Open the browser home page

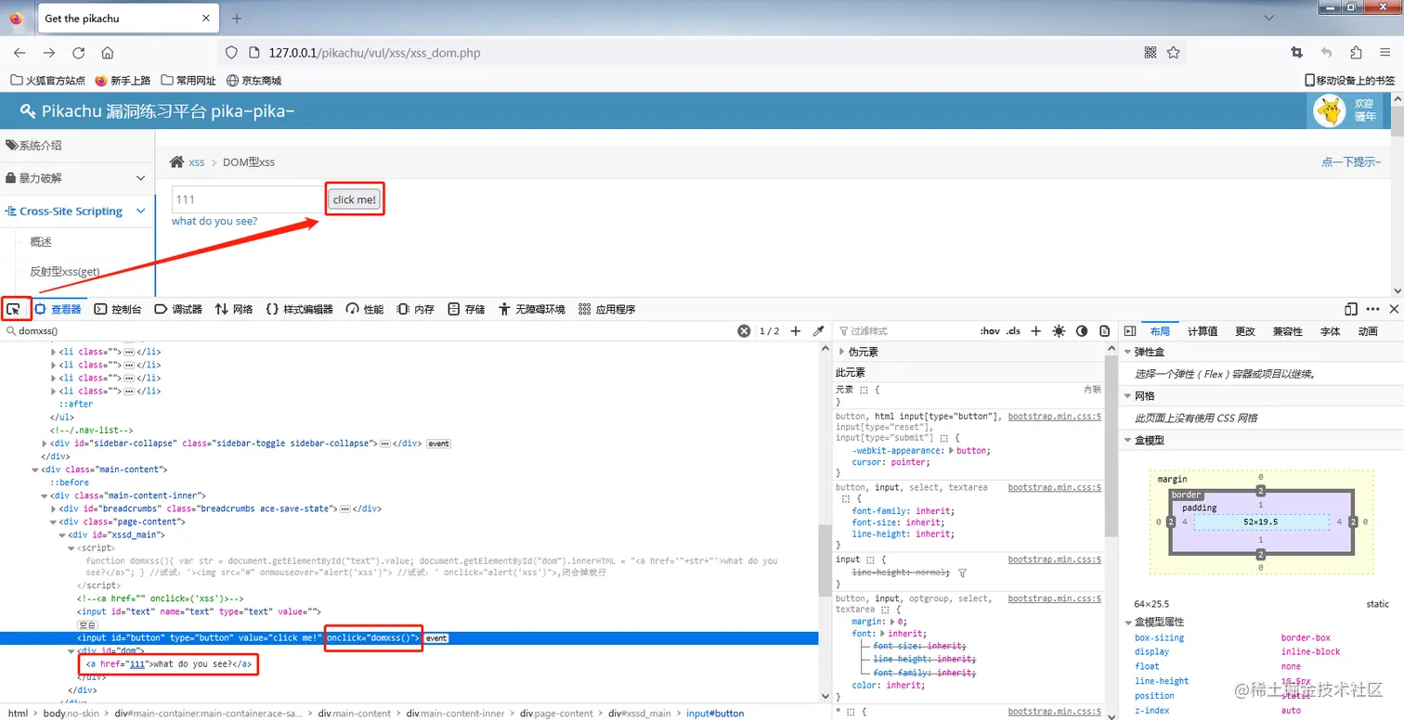pyautogui.click(x=108, y=53)
